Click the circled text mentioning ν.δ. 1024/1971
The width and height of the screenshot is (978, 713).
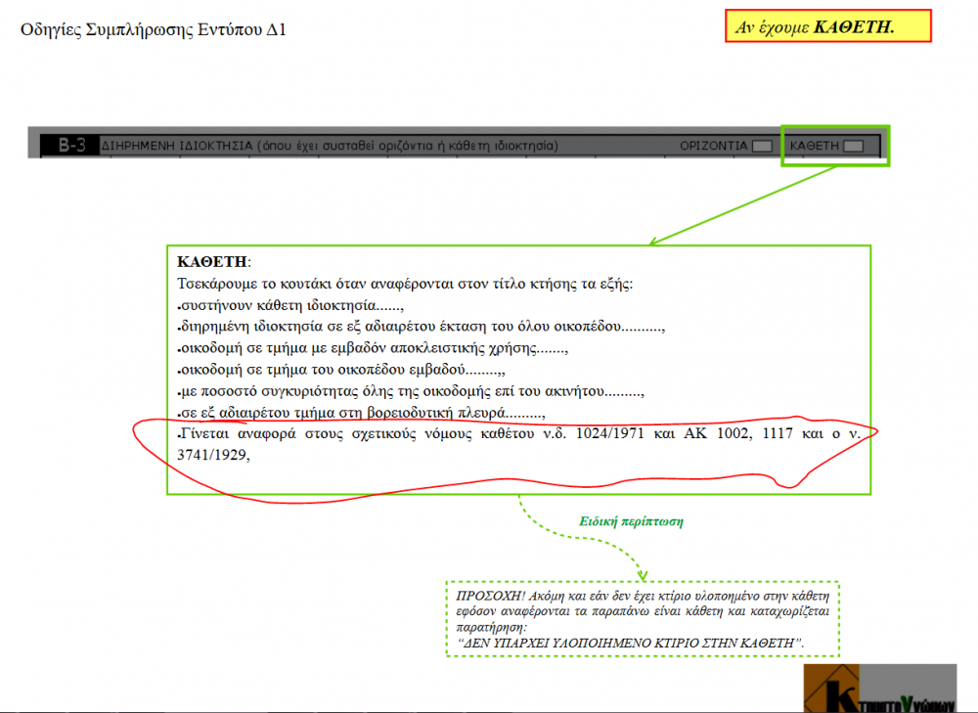[518, 434]
